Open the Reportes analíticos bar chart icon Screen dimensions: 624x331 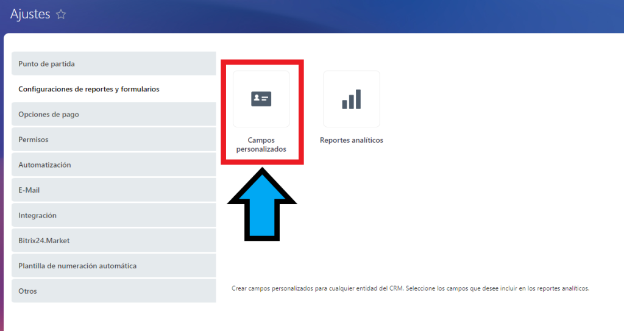[351, 99]
